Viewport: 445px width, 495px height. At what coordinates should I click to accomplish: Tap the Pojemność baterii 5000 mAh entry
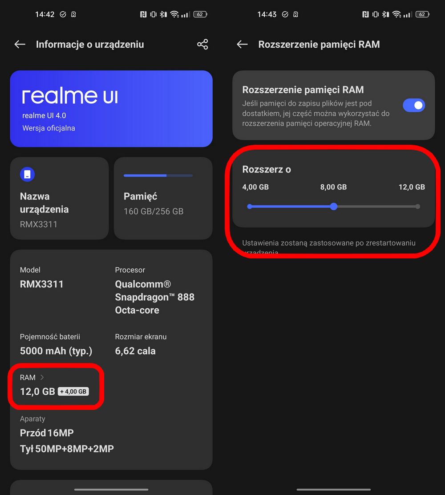tap(56, 344)
